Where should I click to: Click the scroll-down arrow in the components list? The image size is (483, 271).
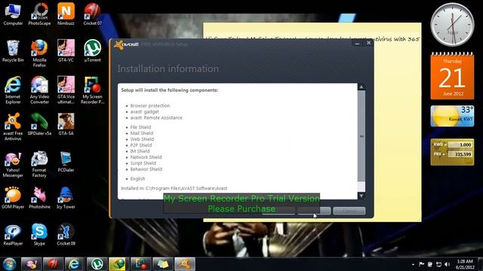click(361, 196)
